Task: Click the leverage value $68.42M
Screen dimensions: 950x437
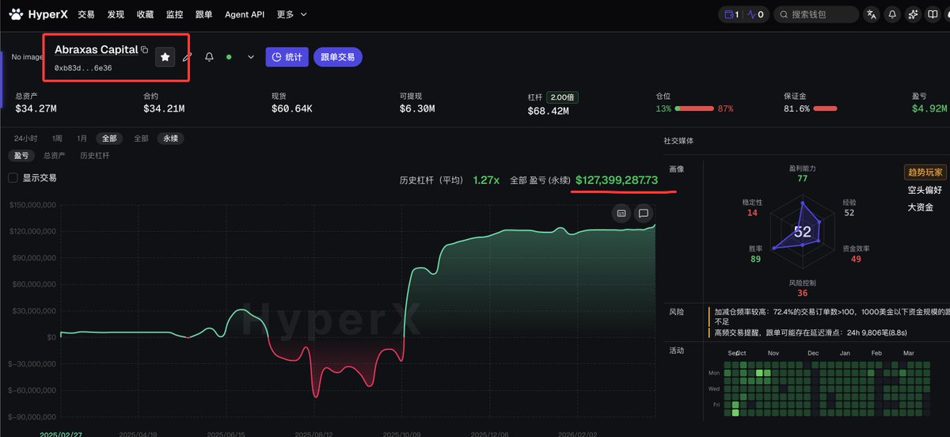Action: [548, 111]
